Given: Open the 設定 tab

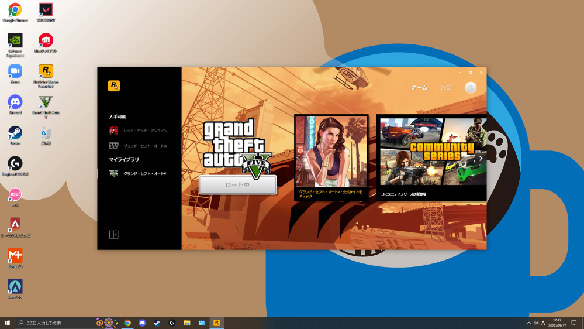Looking at the screenshot, I should (446, 87).
